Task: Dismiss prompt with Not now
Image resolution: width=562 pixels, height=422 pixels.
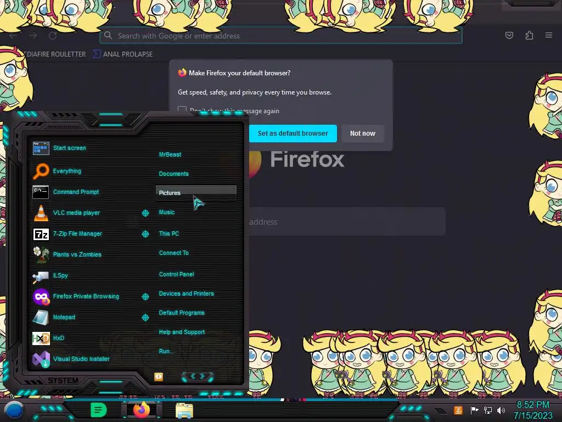Action: (362, 134)
